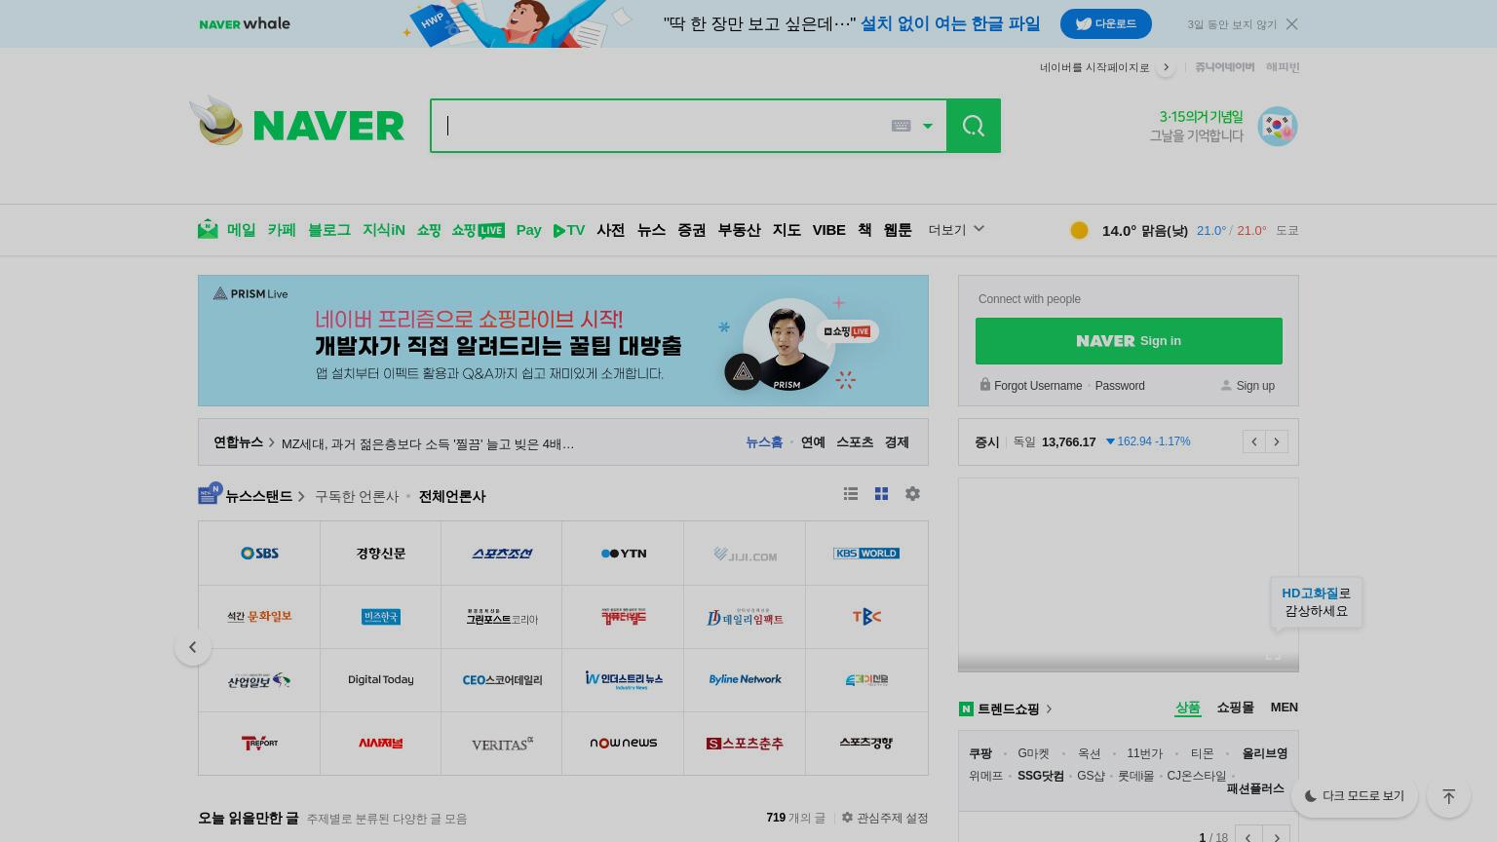The height and width of the screenshot is (842, 1497).
Task: Open the JIJI.COM publisher logo
Action: [x=745, y=554]
